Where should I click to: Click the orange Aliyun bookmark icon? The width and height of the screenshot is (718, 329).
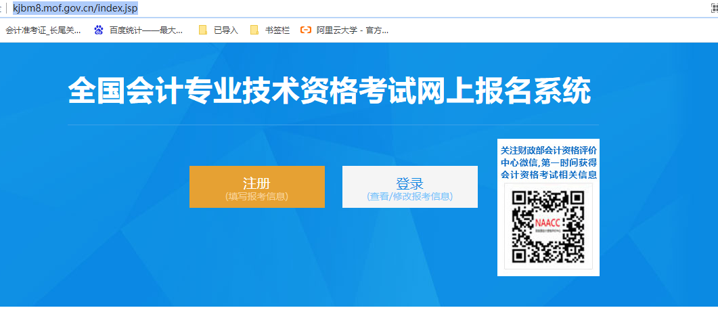[306, 30]
